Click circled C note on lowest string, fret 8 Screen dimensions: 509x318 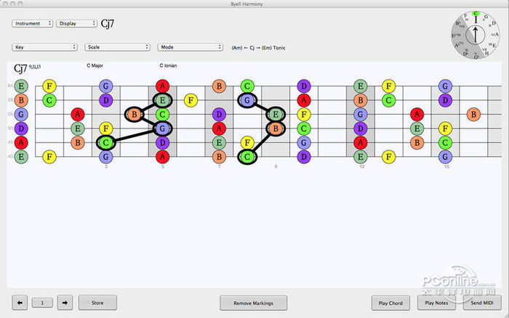tap(247, 157)
